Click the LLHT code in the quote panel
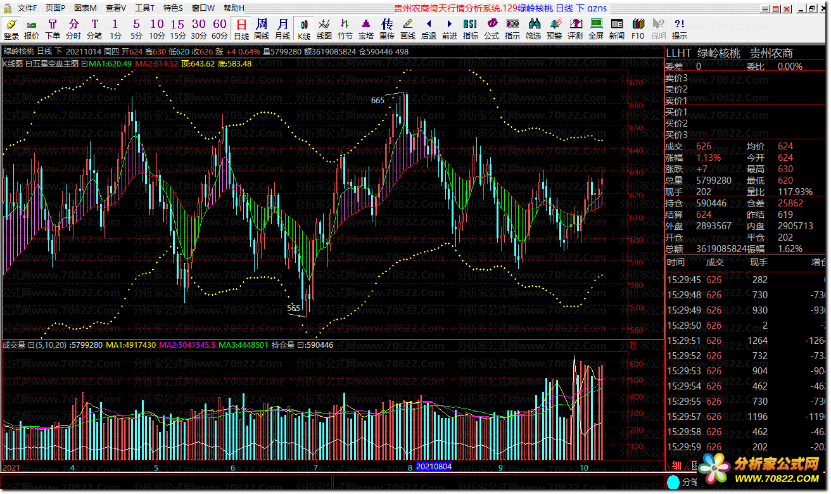Screen dimensions: 831x494 click(x=679, y=53)
